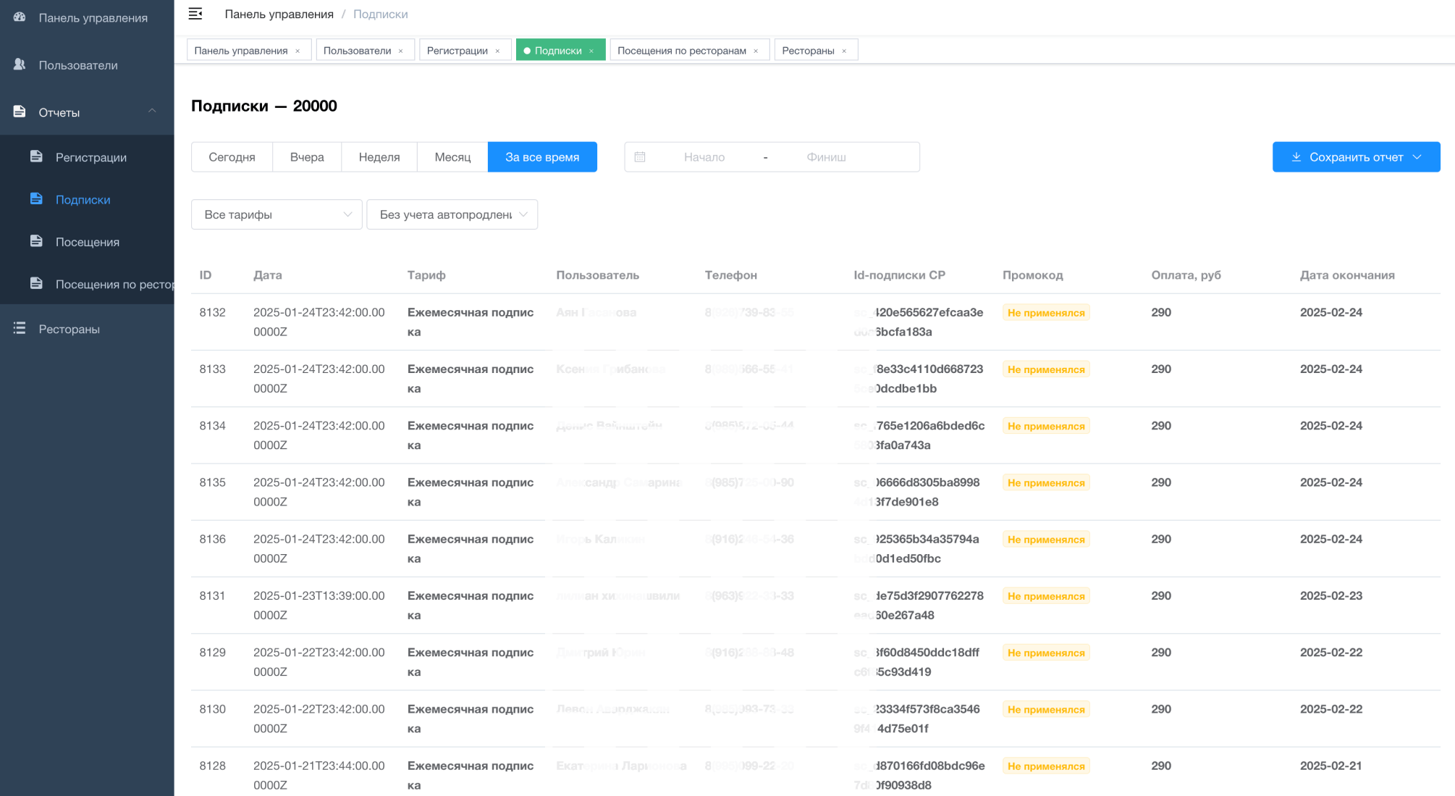Click the hamburger menu collapse icon

pyautogui.click(x=195, y=14)
